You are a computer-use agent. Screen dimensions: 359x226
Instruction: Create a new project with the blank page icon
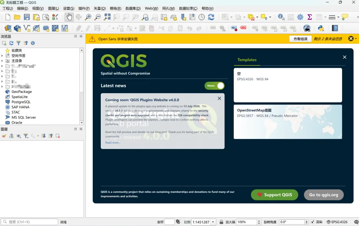click(8, 17)
